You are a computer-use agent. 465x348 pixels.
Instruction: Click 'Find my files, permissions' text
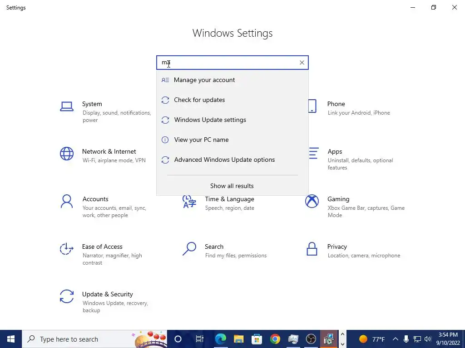pos(236,256)
